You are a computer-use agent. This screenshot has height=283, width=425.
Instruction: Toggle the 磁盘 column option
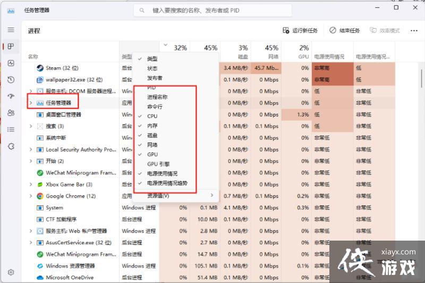coord(175,135)
